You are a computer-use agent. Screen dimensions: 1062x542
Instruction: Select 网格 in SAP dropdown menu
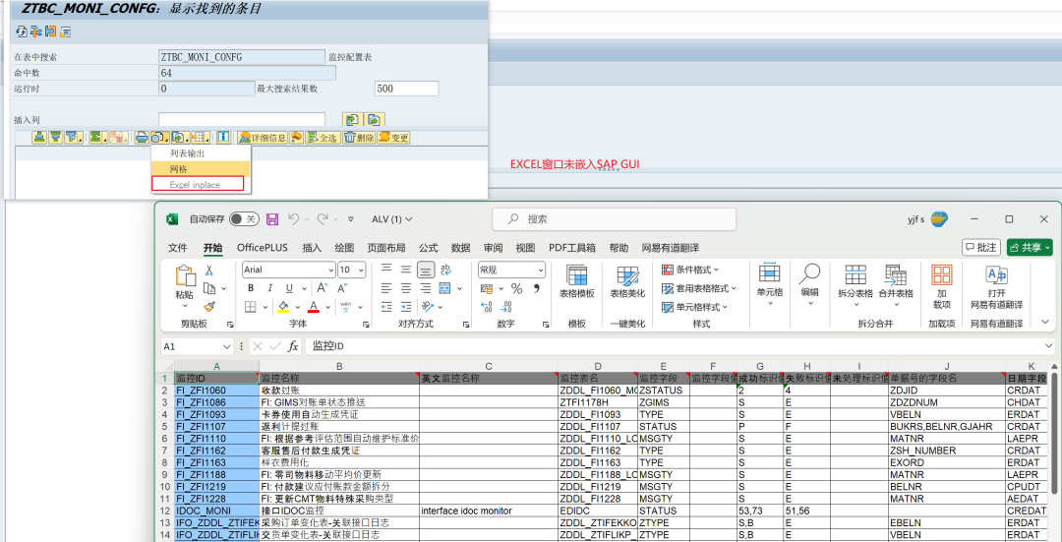(x=201, y=168)
